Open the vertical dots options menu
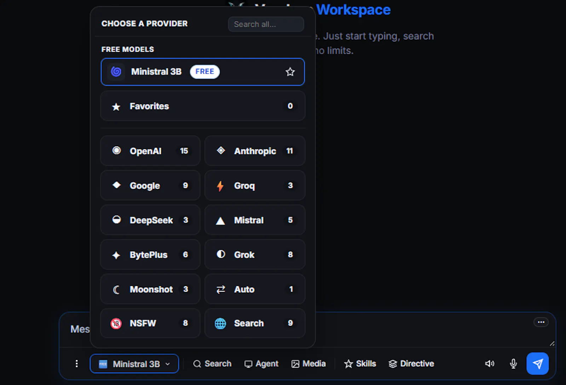Image resolution: width=566 pixels, height=385 pixels. pos(76,363)
